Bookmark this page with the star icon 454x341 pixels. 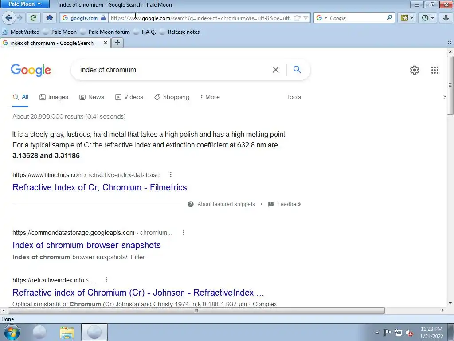coord(297,18)
